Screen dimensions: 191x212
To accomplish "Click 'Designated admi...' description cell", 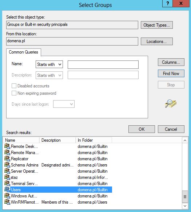I will [x=57, y=165].
